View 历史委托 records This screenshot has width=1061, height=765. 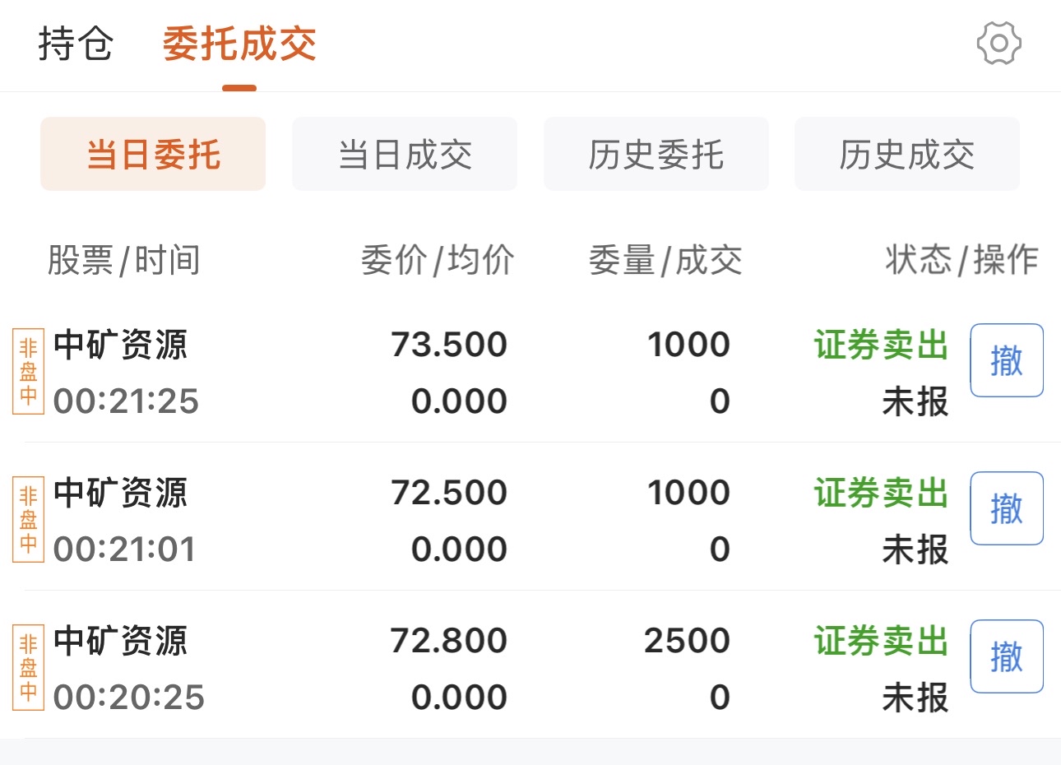coord(656,155)
